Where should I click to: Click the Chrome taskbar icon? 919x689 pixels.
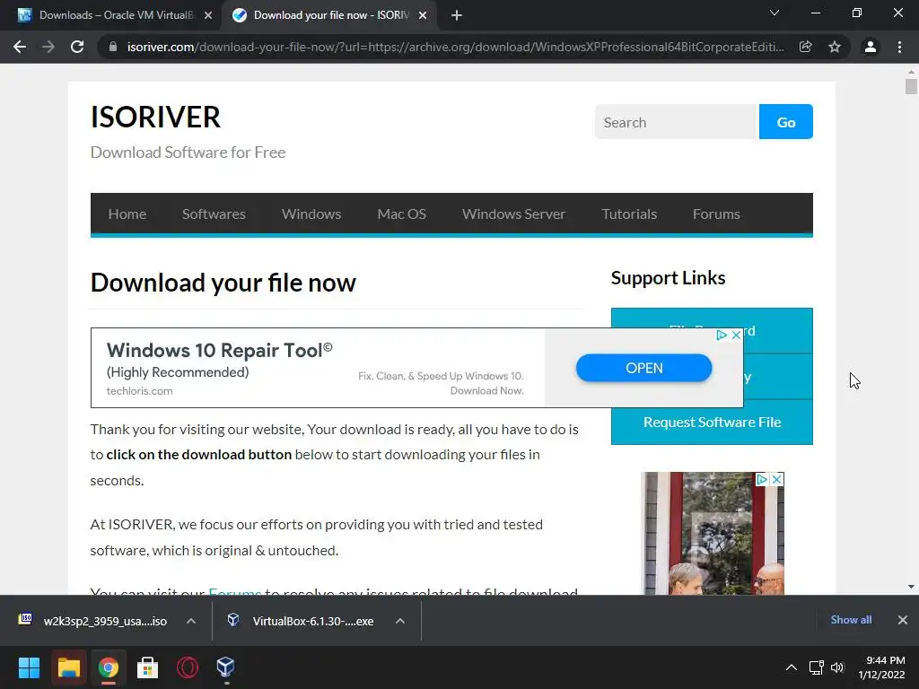(108, 667)
